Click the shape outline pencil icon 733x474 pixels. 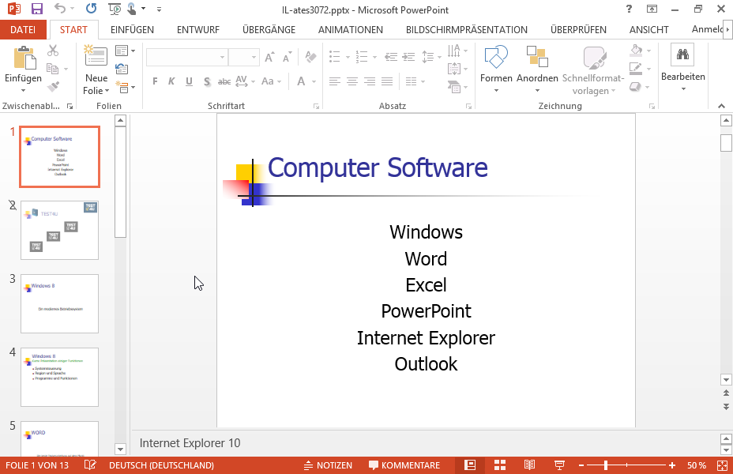pos(635,68)
